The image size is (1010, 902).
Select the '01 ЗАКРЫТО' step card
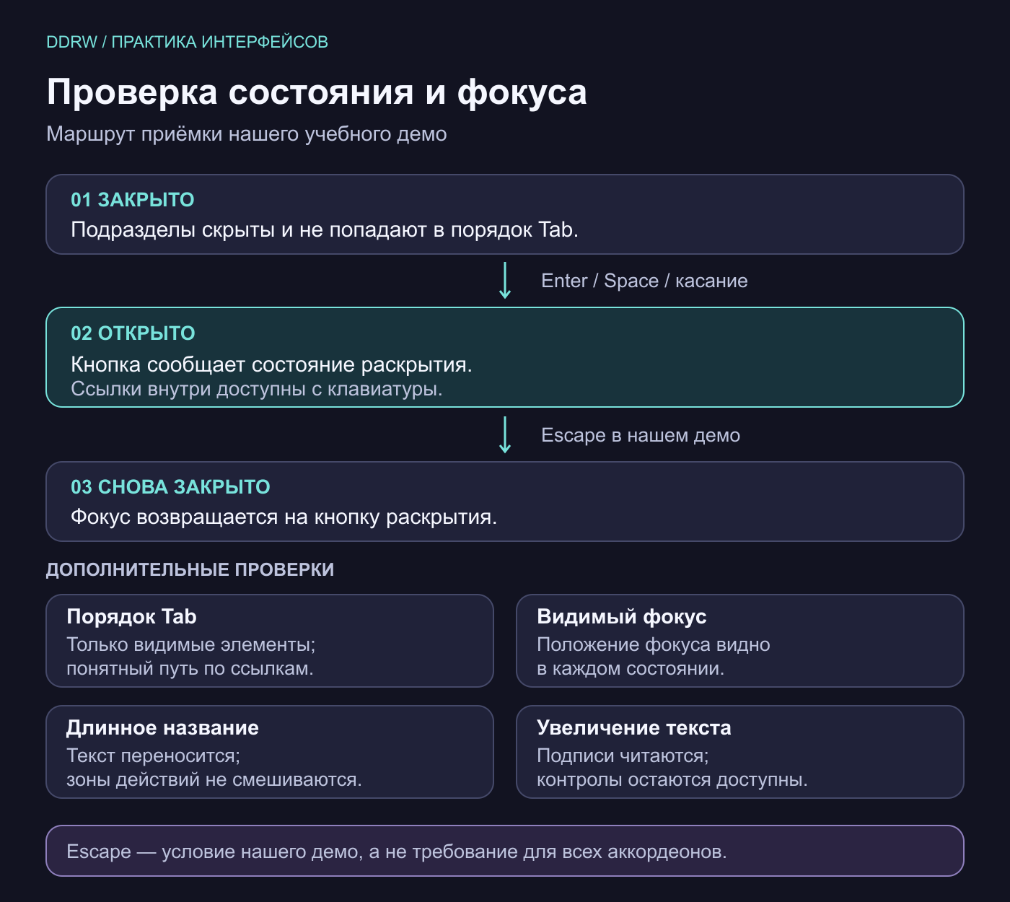coord(505,214)
